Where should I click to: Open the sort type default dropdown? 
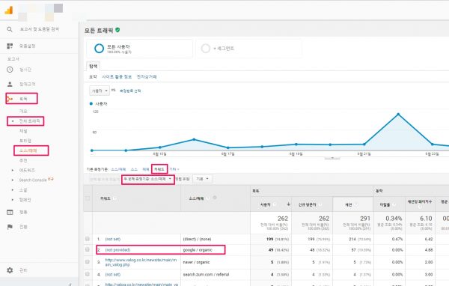203,179
